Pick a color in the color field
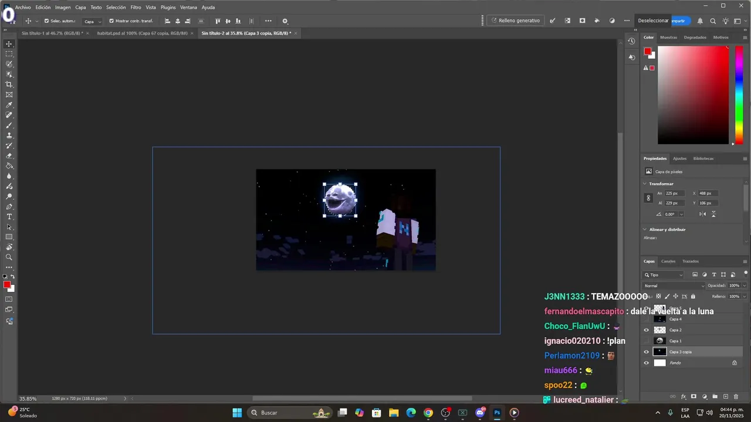The width and height of the screenshot is (751, 422). [693, 95]
